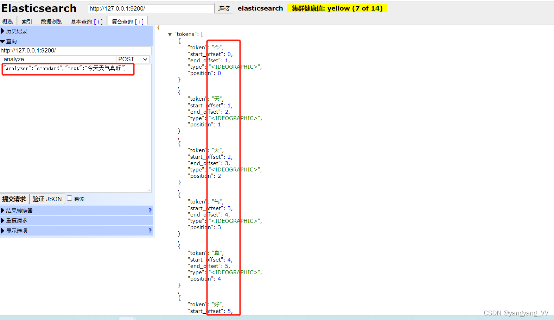This screenshot has height=320, width=554.
Task: Collapse the "tokens" JSON array
Action: tap(170, 34)
